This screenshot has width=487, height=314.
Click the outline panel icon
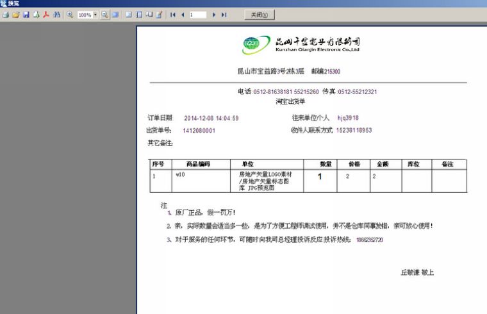tap(129, 15)
